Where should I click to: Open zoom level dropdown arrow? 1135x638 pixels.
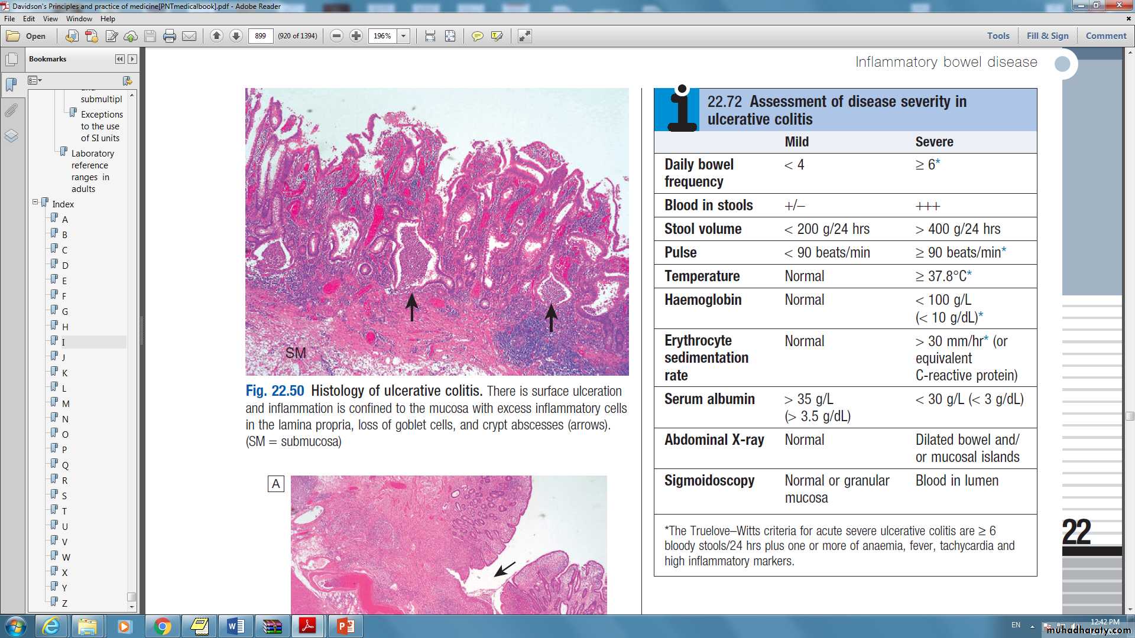tap(404, 36)
